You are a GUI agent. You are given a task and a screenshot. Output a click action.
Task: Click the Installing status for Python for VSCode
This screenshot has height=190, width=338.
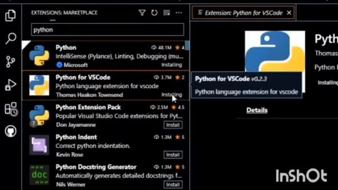click(172, 94)
